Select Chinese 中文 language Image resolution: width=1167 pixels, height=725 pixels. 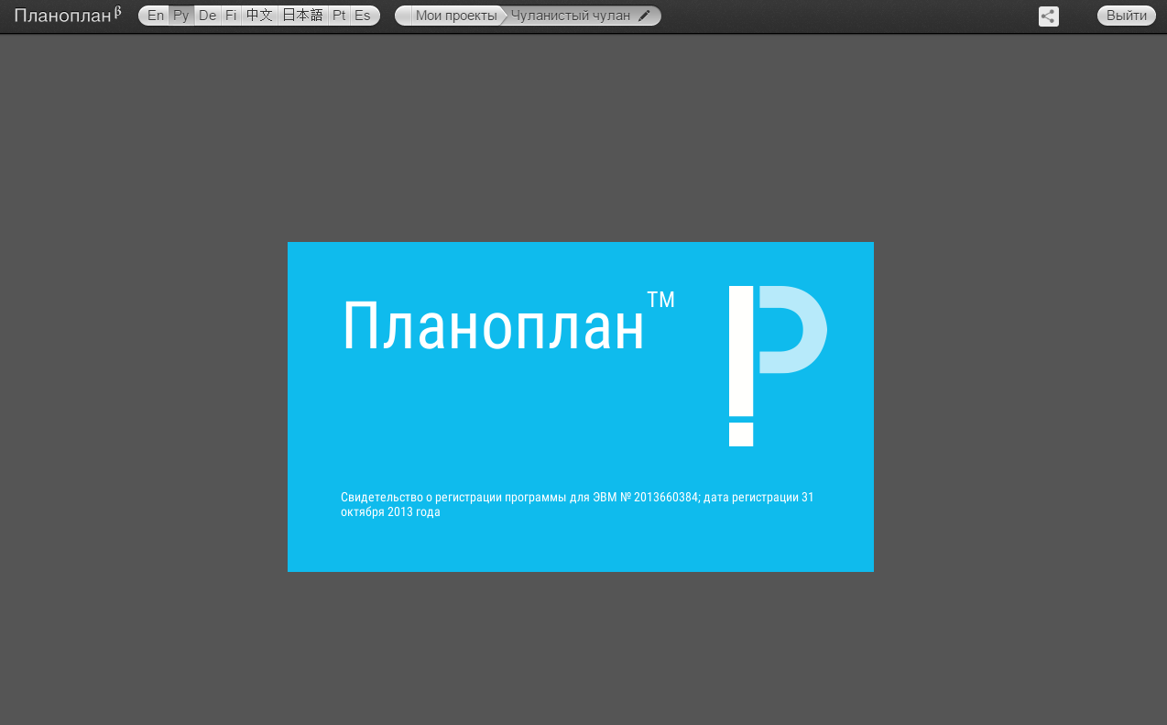259,16
